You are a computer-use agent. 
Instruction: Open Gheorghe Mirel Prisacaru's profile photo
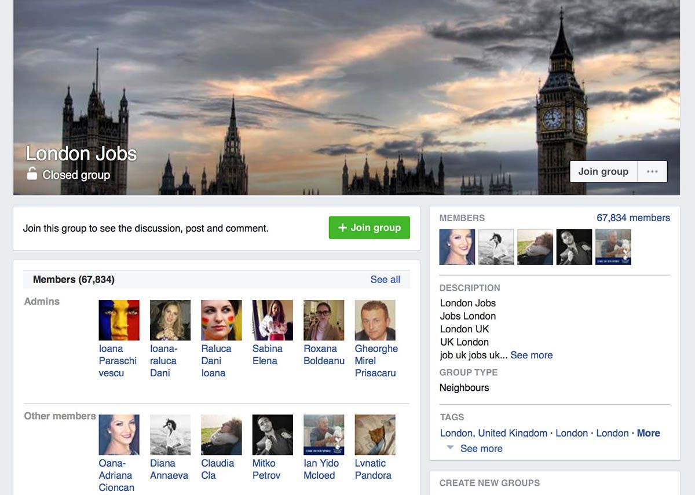pos(375,320)
